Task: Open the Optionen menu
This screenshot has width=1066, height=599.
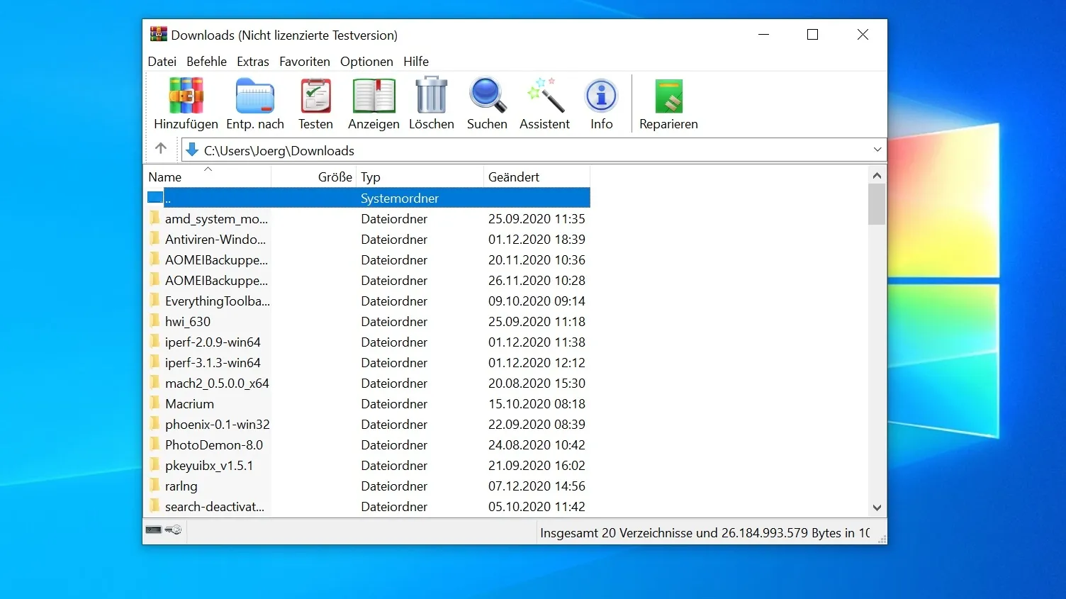Action: coord(366,62)
